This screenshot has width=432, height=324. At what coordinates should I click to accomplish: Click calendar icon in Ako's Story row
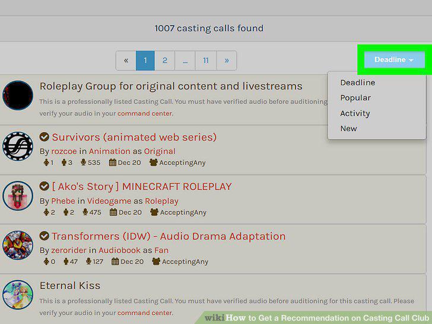tap(113, 212)
